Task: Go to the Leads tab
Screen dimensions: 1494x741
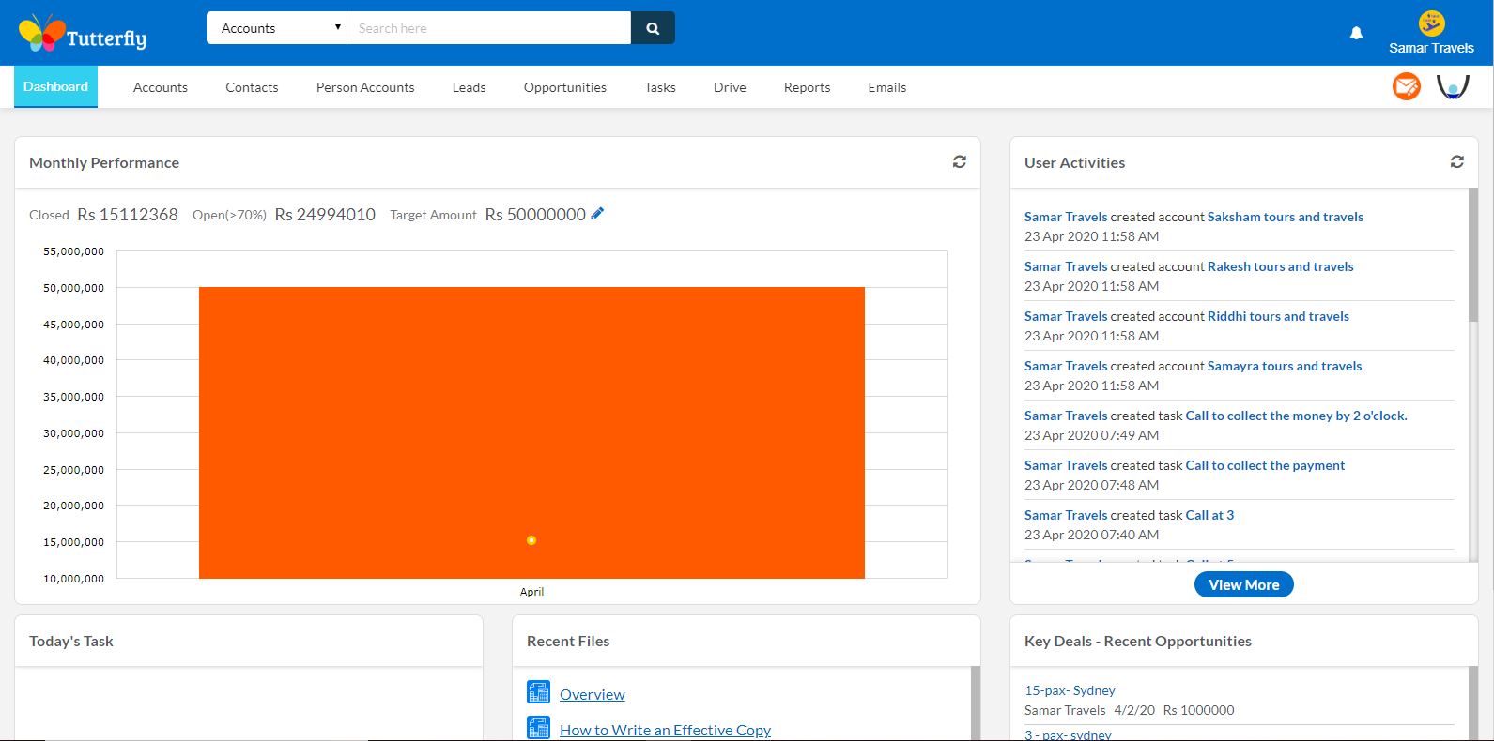Action: [x=469, y=87]
